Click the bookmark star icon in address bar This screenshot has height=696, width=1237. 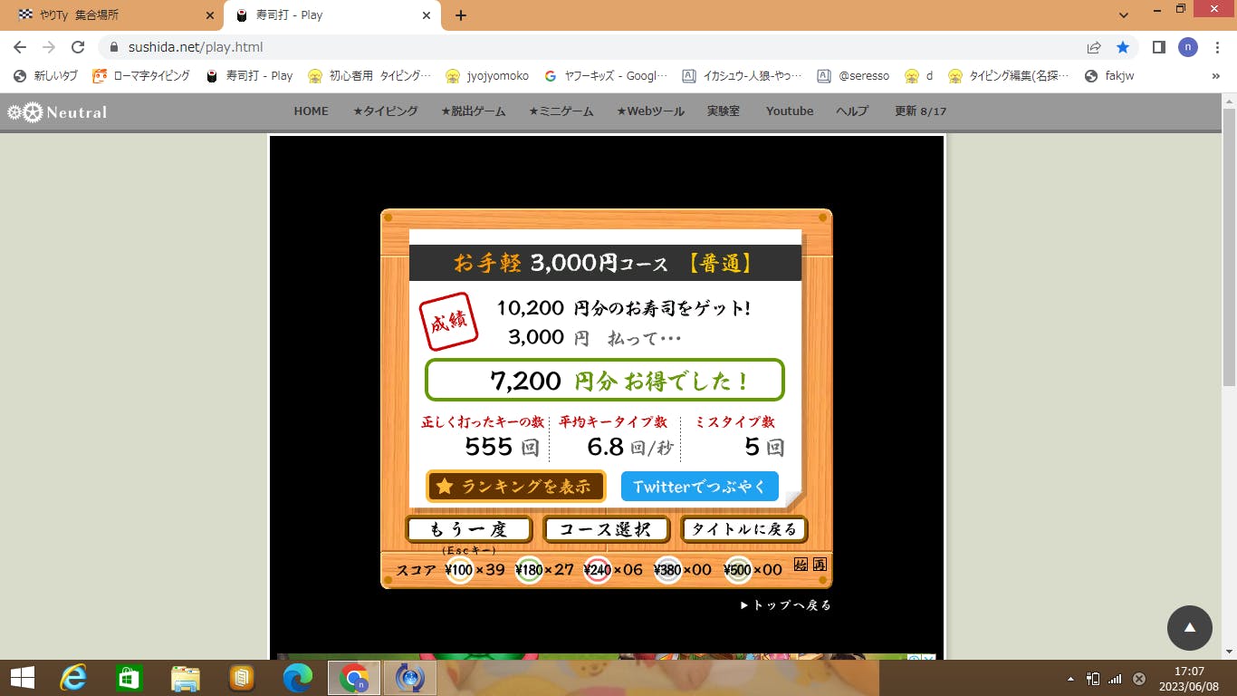click(1123, 47)
